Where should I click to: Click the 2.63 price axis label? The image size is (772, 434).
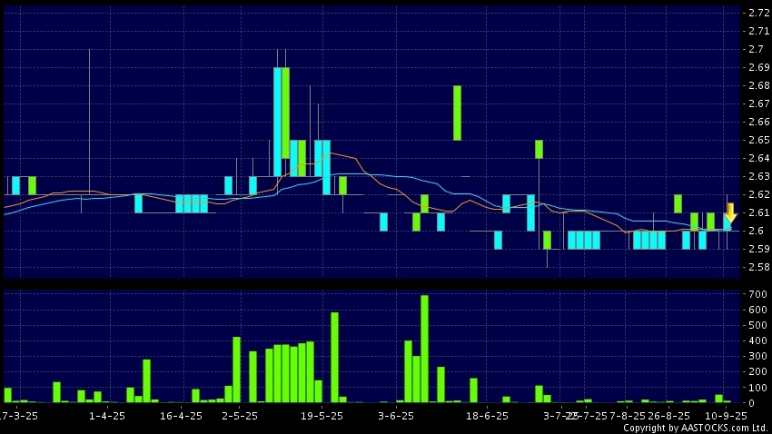pyautogui.click(x=758, y=176)
